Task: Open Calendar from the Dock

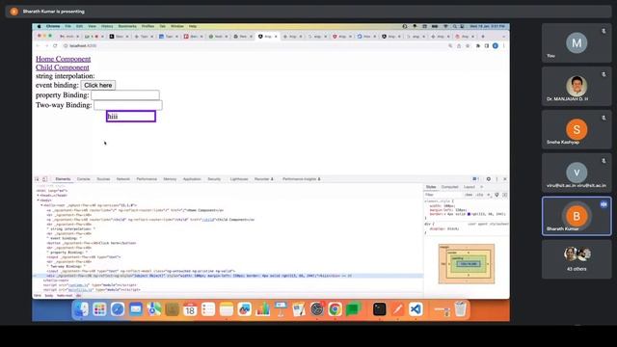Action: click(190, 309)
